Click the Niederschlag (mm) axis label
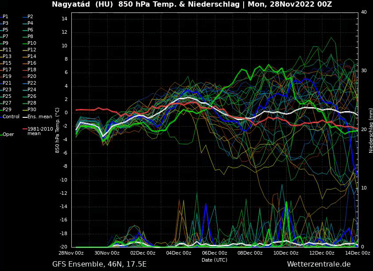Image resolution: width=373 pixels, height=271 pixels. 370,130
